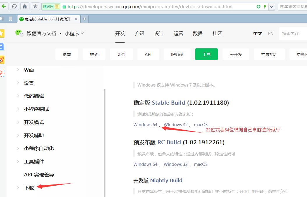Viewport: 307px width, 197px height.
Task: Select the 扩展能力 sub-navigation tab
Action: 269,54
